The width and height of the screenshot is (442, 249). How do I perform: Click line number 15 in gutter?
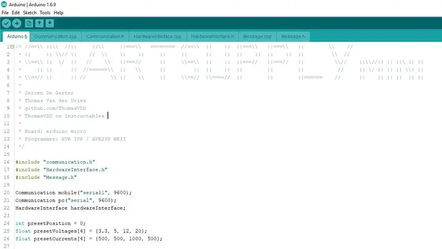(x=7, y=155)
